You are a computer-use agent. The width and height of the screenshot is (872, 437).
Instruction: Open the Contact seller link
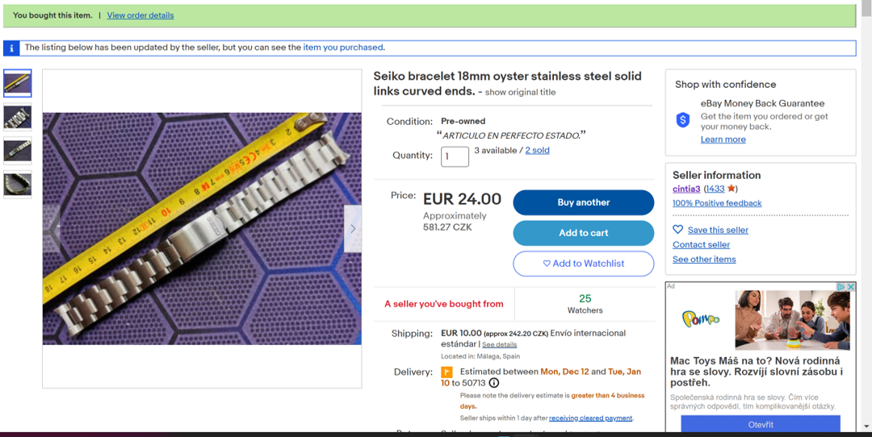pyautogui.click(x=701, y=244)
